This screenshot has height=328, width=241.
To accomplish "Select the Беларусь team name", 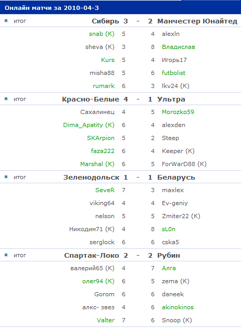I will click(176, 178).
